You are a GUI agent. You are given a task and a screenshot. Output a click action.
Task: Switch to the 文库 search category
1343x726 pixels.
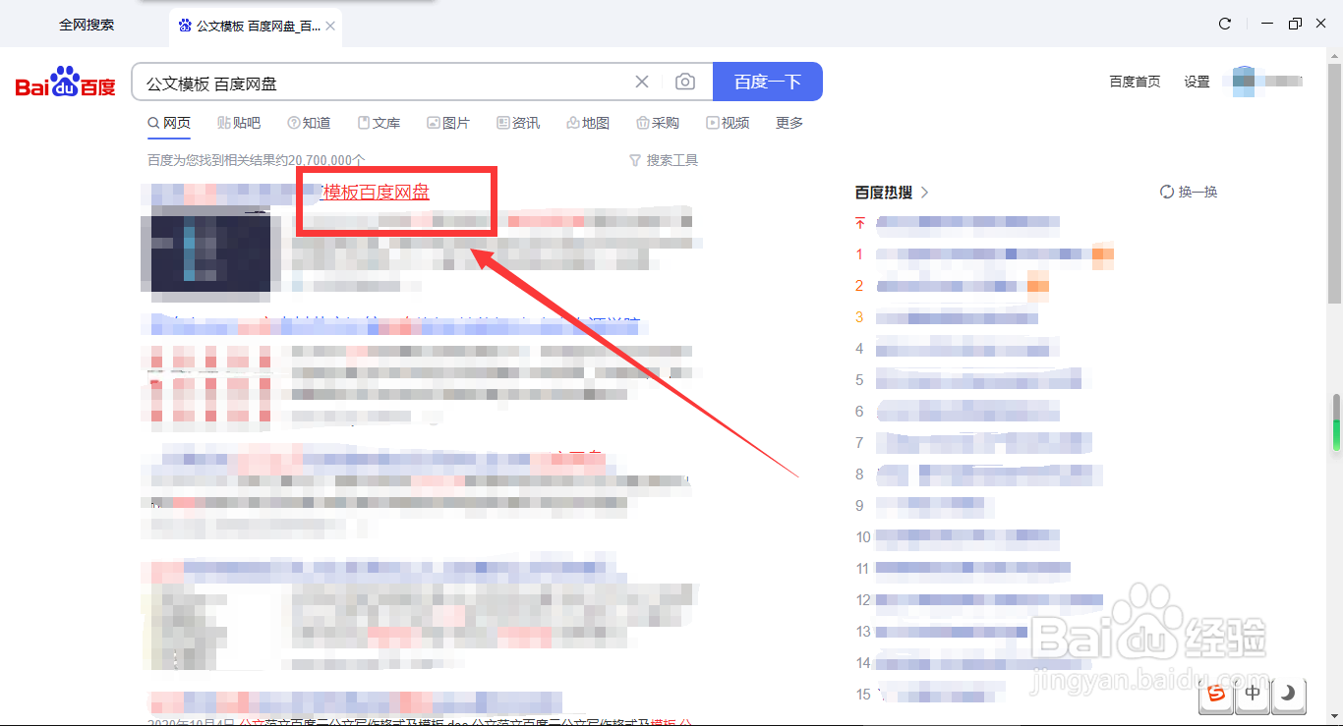(379, 123)
